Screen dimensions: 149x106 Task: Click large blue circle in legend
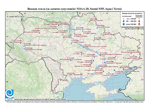(x=123, y=21)
